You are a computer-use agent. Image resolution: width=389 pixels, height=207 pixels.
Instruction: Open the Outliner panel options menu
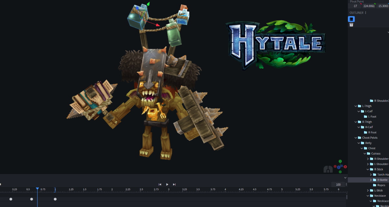click(366, 13)
